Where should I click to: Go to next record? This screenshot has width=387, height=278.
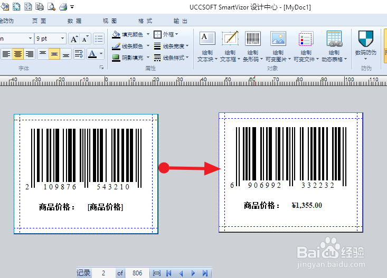coord(193,273)
